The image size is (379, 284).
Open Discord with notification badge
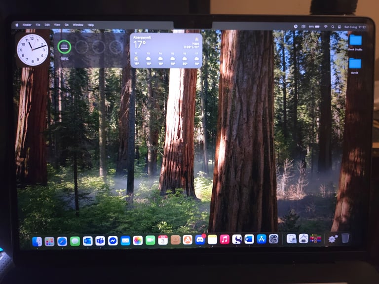(x=200, y=240)
